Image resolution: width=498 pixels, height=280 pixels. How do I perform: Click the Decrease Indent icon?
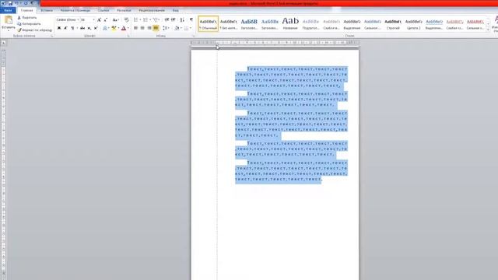[167, 20]
